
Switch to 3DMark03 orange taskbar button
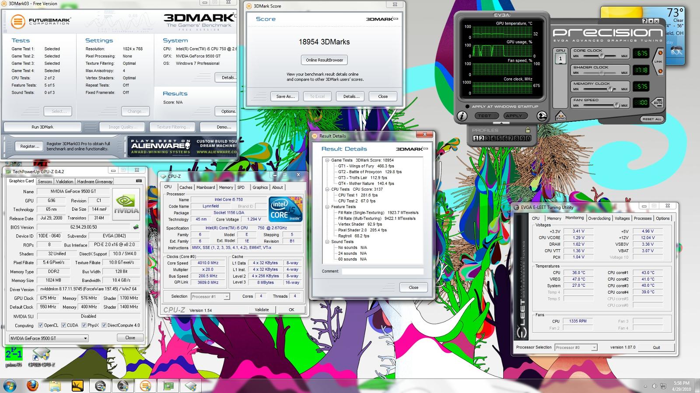pyautogui.click(x=146, y=386)
